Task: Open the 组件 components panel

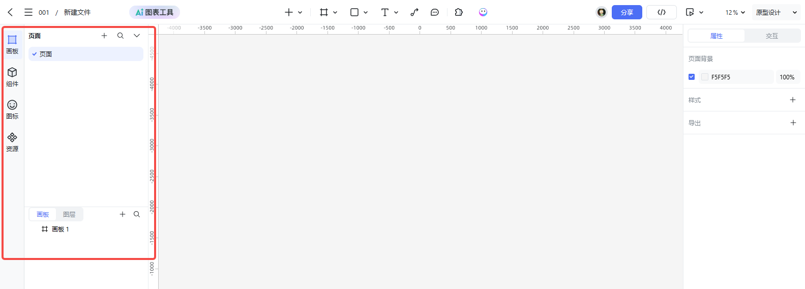Action: (12, 77)
